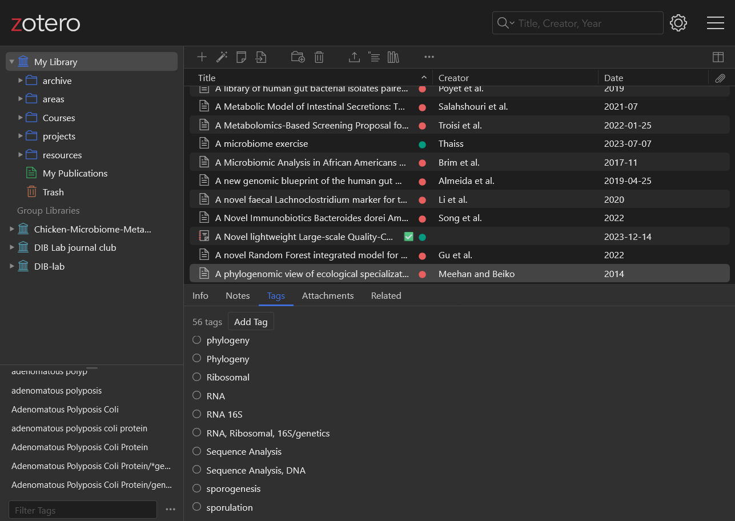Screen dimensions: 735x521
Task: Select the radio circle beside Ribosomal tag
Action: (197, 377)
